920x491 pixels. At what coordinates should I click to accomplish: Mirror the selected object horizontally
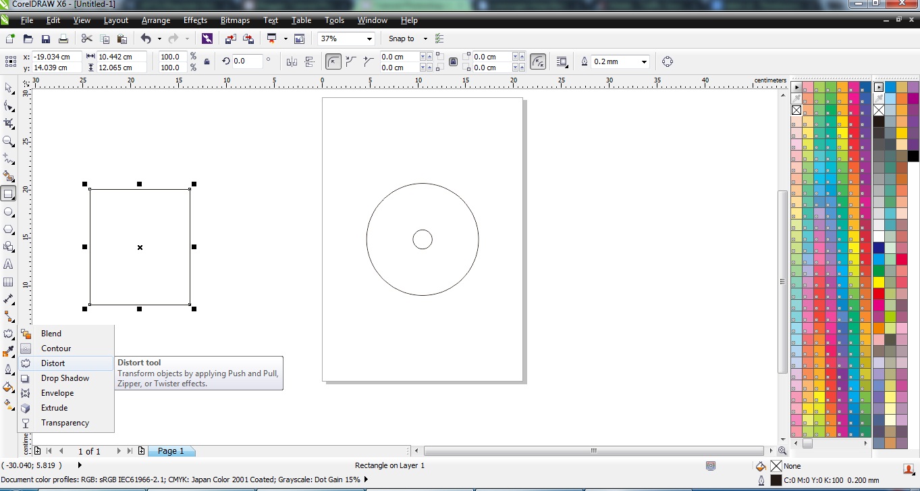click(x=291, y=61)
